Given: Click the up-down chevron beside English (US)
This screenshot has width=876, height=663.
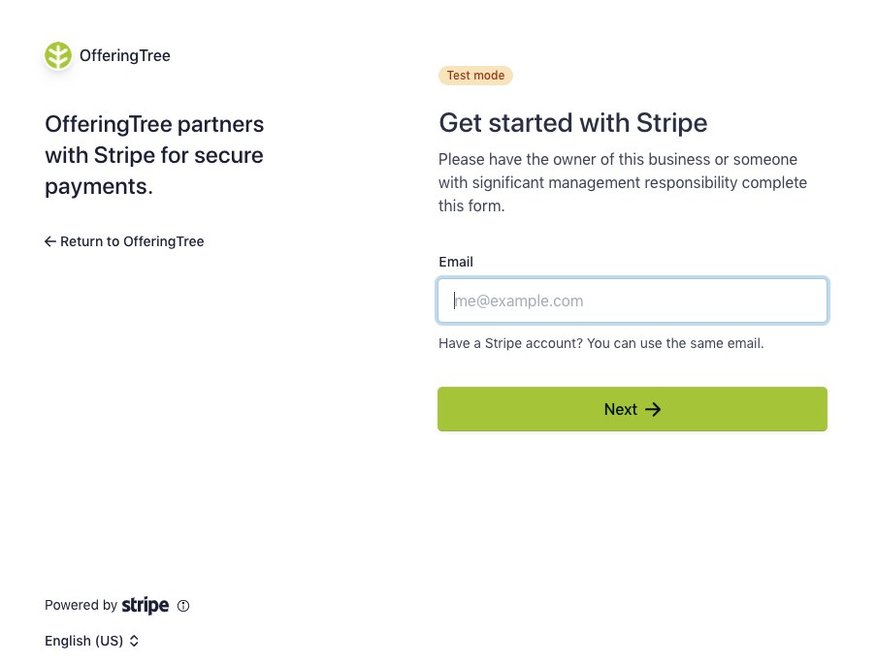Looking at the screenshot, I should [134, 642].
